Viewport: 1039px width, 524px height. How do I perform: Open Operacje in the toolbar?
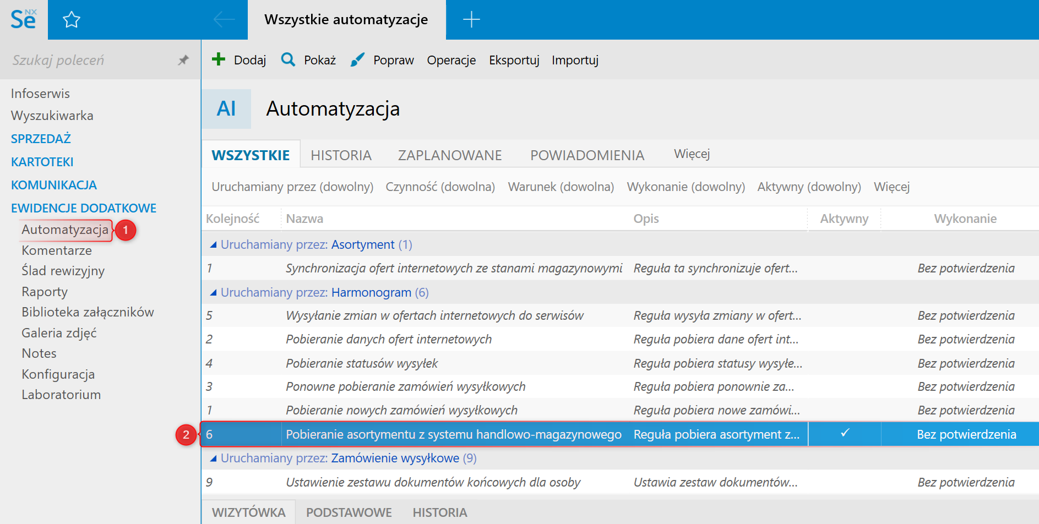coord(451,60)
